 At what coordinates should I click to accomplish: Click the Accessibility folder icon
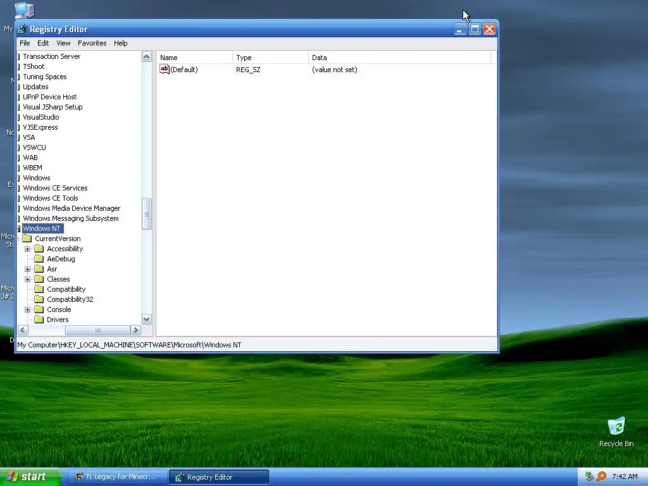click(39, 249)
